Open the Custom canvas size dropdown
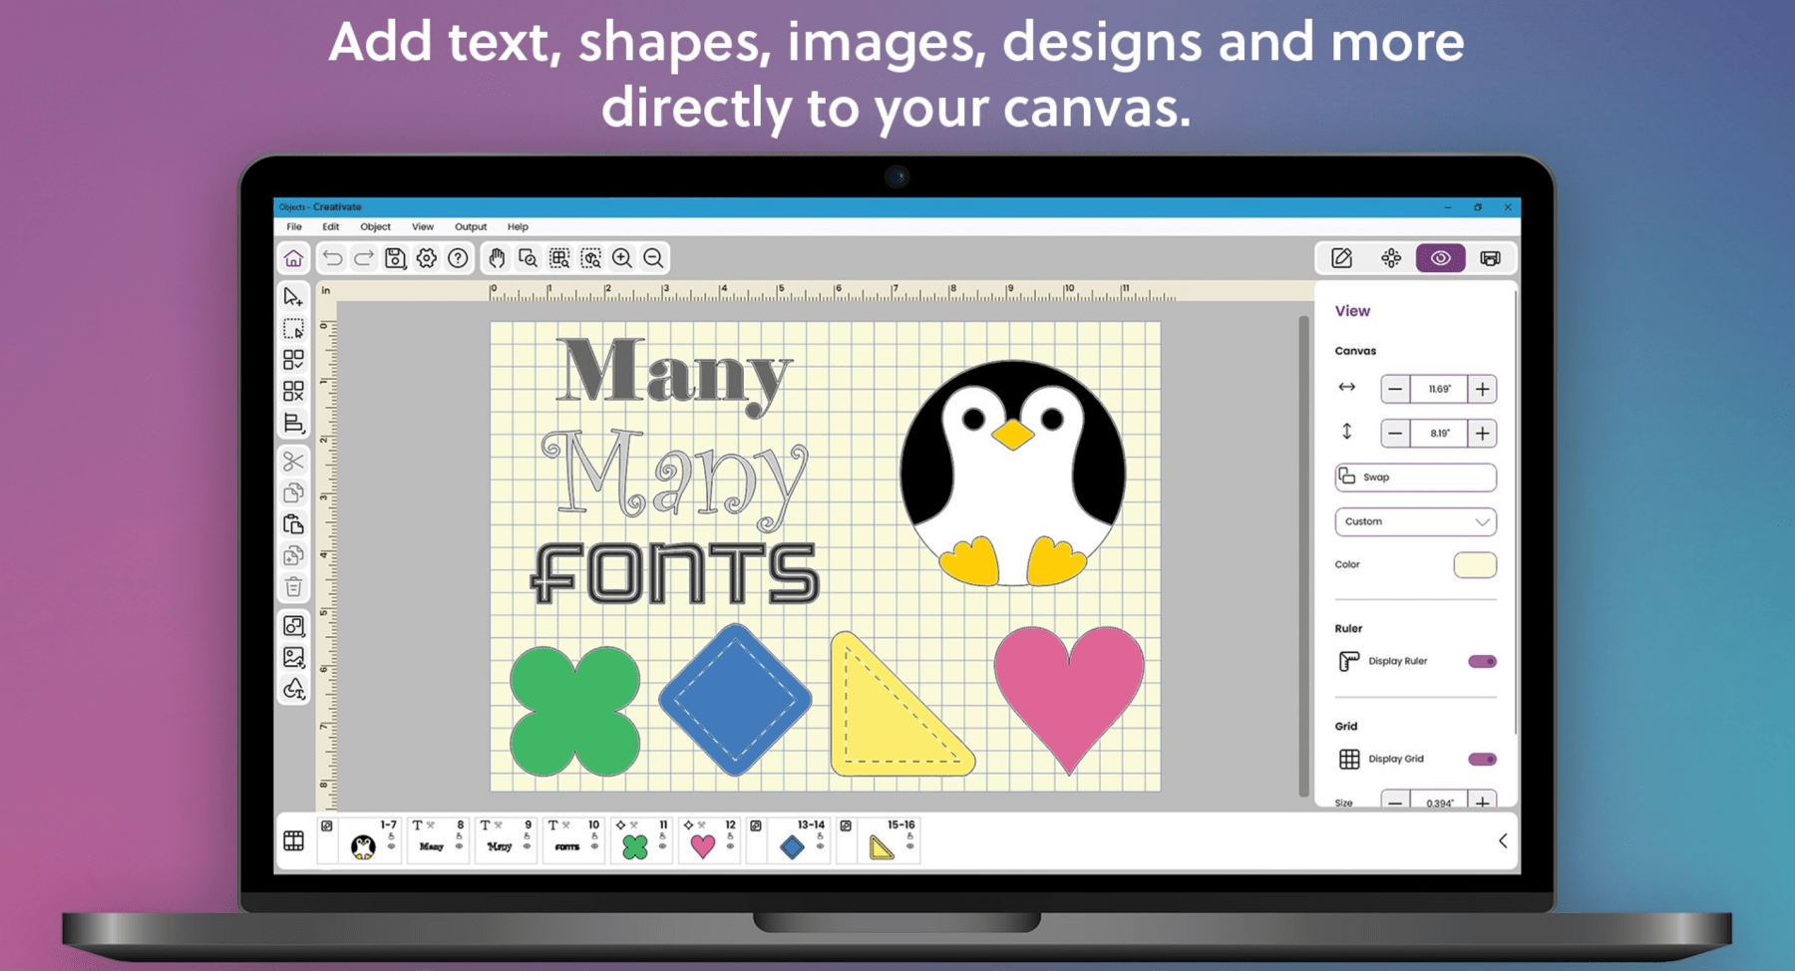The width and height of the screenshot is (1795, 971). pyautogui.click(x=1414, y=520)
